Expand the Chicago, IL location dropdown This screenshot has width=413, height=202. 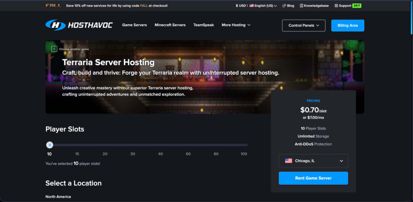(x=341, y=161)
